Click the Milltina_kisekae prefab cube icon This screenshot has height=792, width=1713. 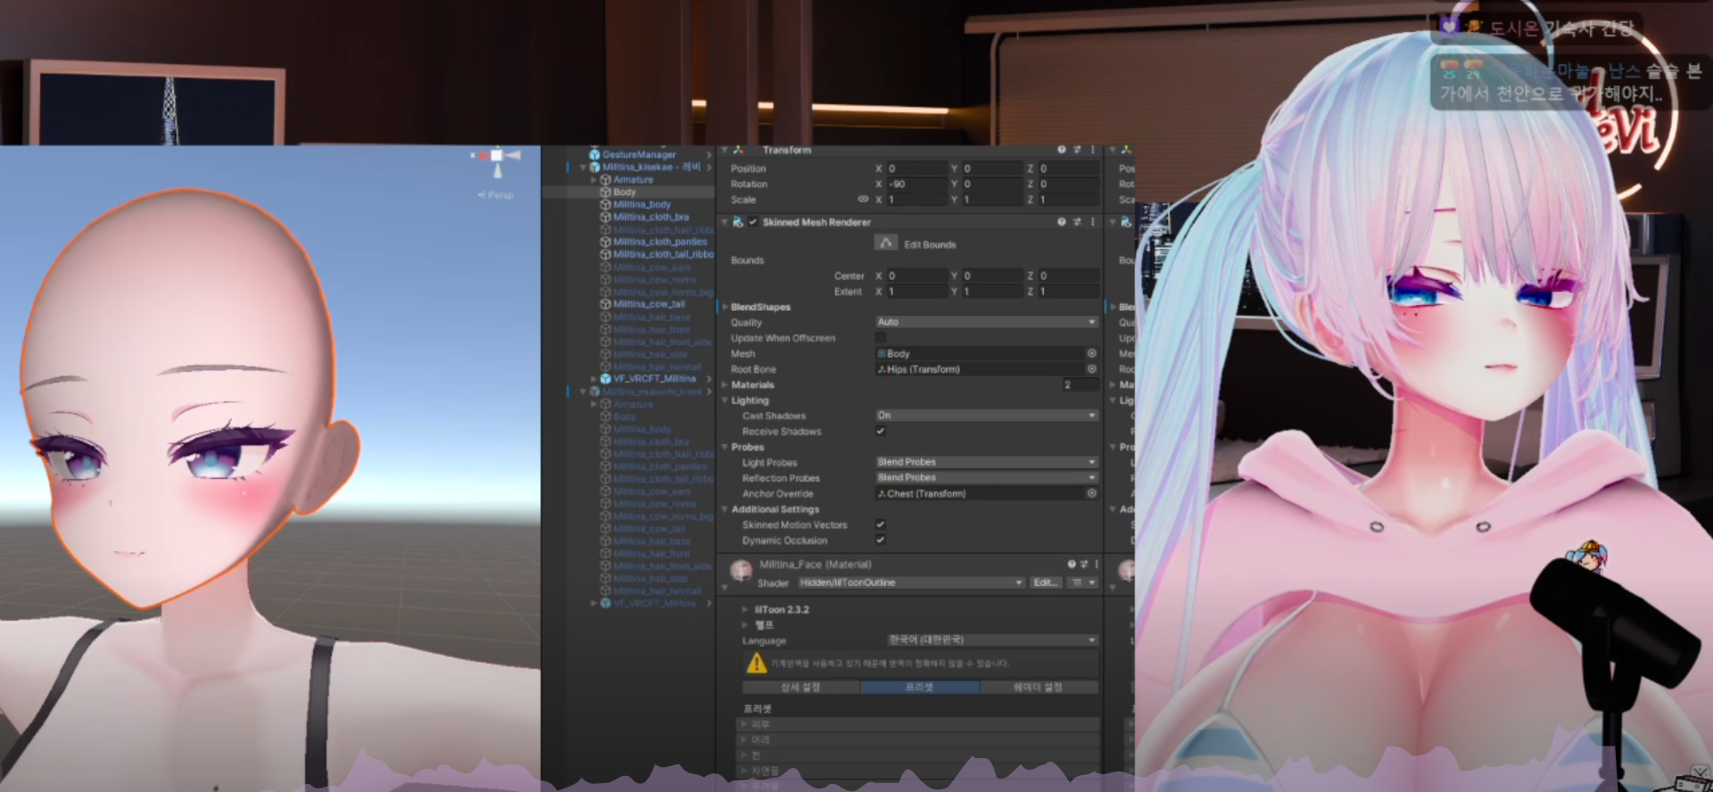coord(594,167)
